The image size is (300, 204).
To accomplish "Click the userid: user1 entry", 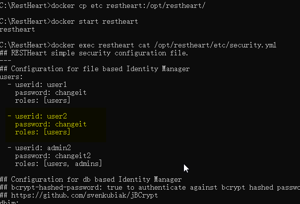I will click(x=37, y=84).
